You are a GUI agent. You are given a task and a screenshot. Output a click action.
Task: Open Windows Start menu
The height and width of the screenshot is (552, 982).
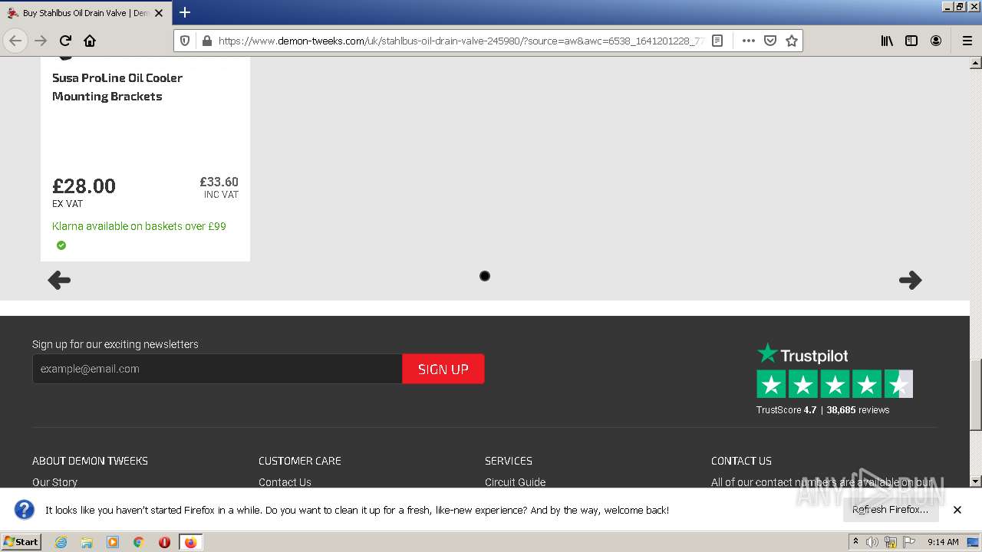(x=21, y=542)
